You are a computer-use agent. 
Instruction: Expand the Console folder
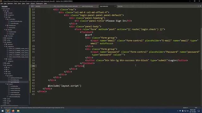coord(5,13)
